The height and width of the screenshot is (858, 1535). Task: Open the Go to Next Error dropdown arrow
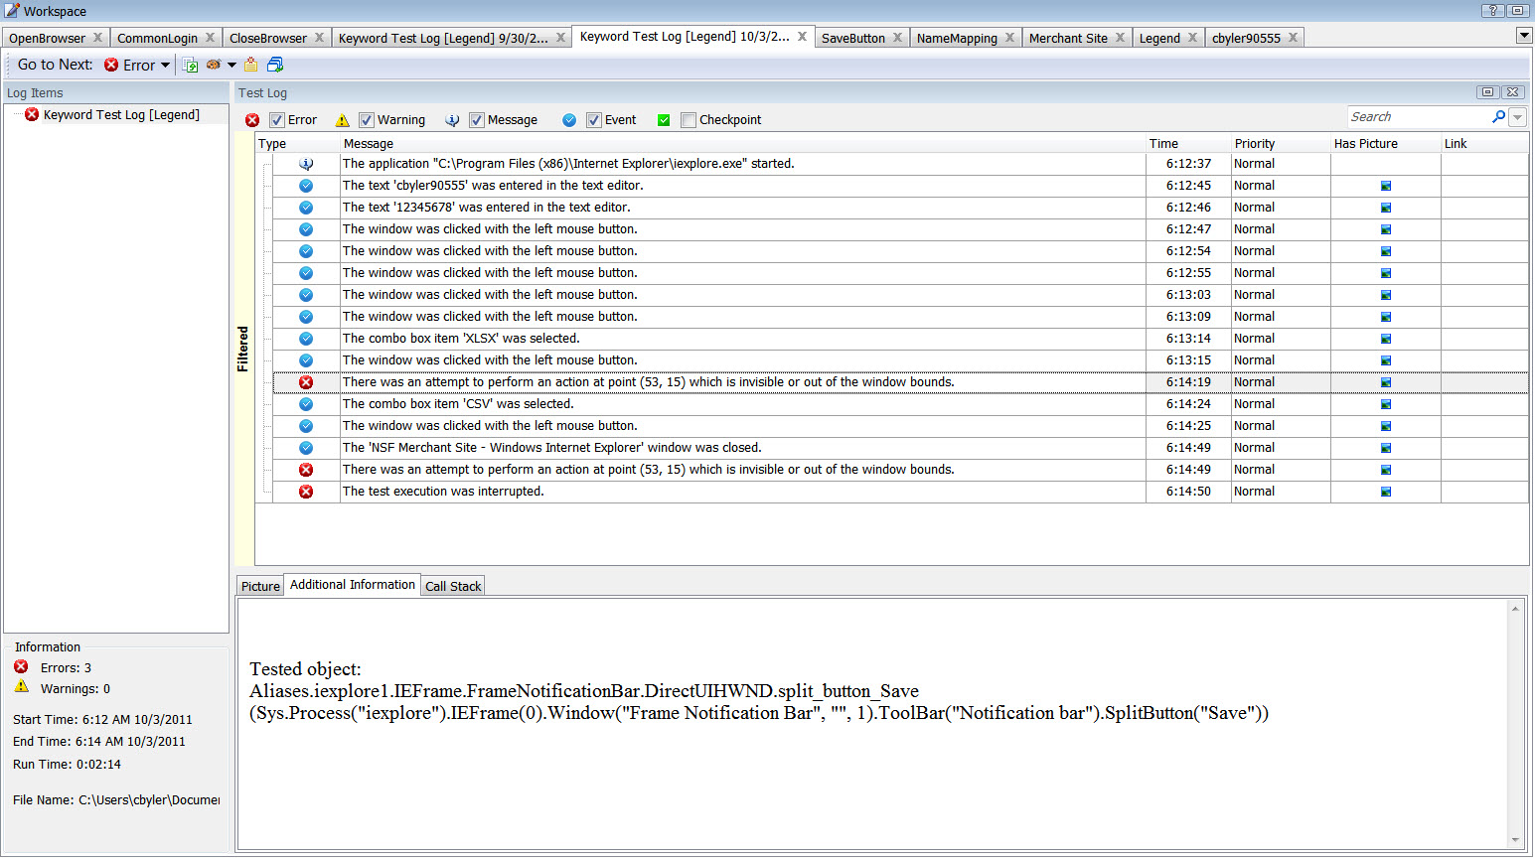pyautogui.click(x=165, y=66)
